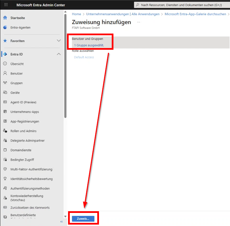Click the Benutzer person icon
This screenshot has width=230, height=226.
(x=5, y=73)
